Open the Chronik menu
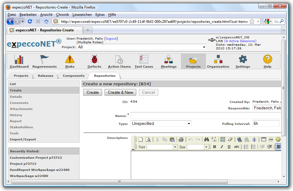 point(63,15)
